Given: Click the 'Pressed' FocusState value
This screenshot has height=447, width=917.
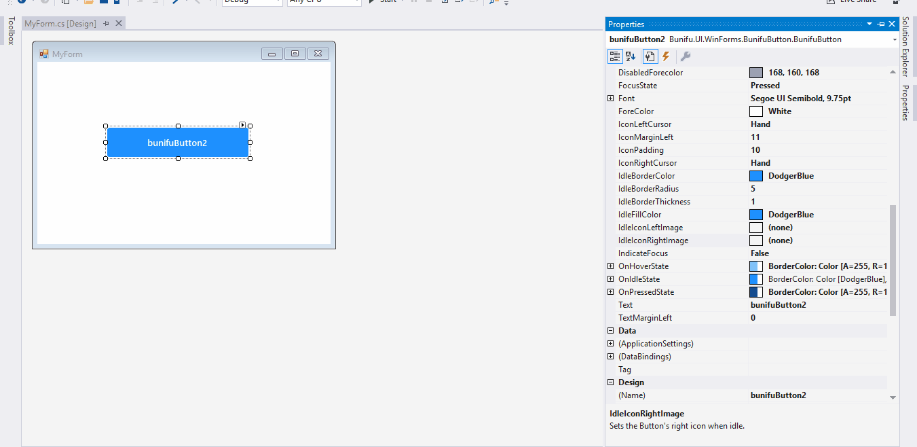Looking at the screenshot, I should point(765,86).
